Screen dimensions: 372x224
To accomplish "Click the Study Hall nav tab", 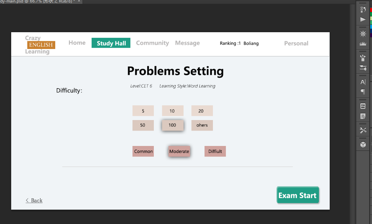I will coord(111,43).
